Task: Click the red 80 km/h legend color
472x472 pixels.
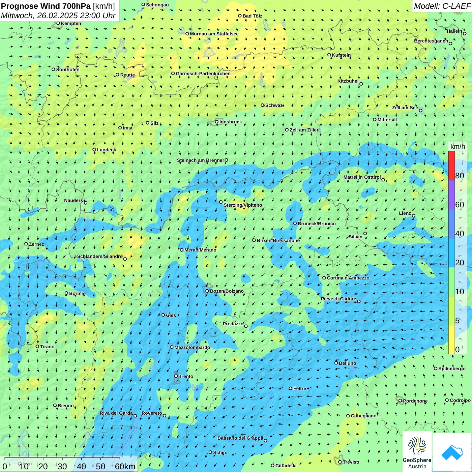Action: pos(451,166)
